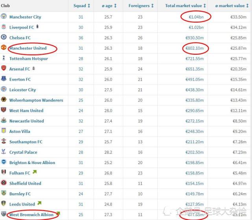Click the Manchester City club crest
This screenshot has height=220, width=252.
tap(4, 16)
